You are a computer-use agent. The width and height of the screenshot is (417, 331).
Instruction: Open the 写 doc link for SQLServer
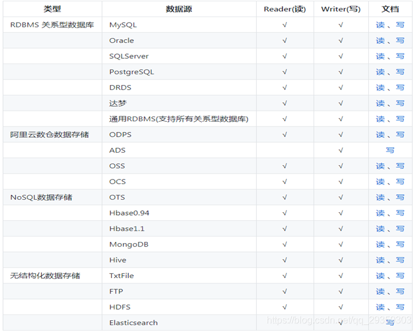[x=400, y=56]
